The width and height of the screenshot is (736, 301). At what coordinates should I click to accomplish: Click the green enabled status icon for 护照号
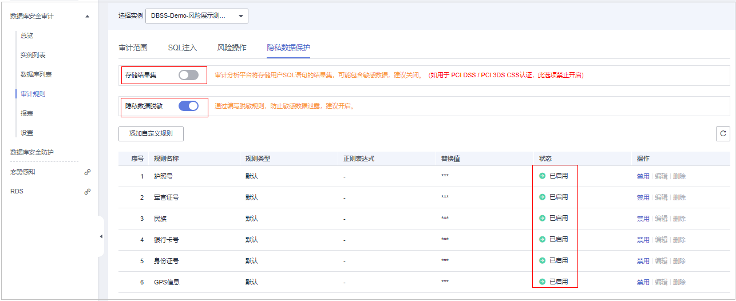(542, 176)
